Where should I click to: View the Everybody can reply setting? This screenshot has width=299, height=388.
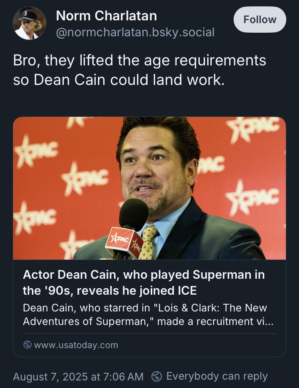coord(216,376)
